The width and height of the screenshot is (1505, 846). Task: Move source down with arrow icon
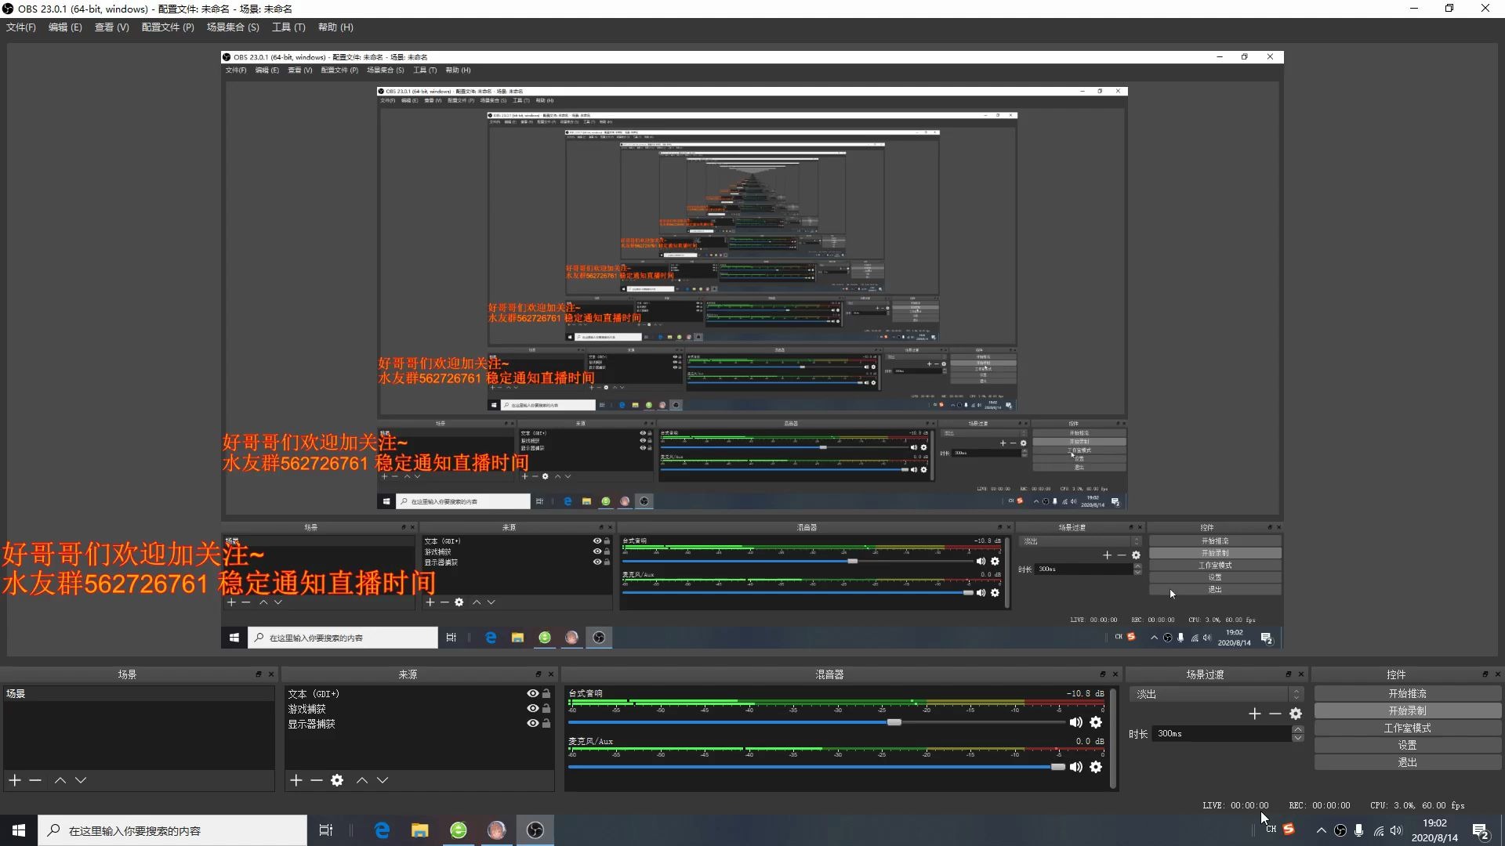(383, 780)
